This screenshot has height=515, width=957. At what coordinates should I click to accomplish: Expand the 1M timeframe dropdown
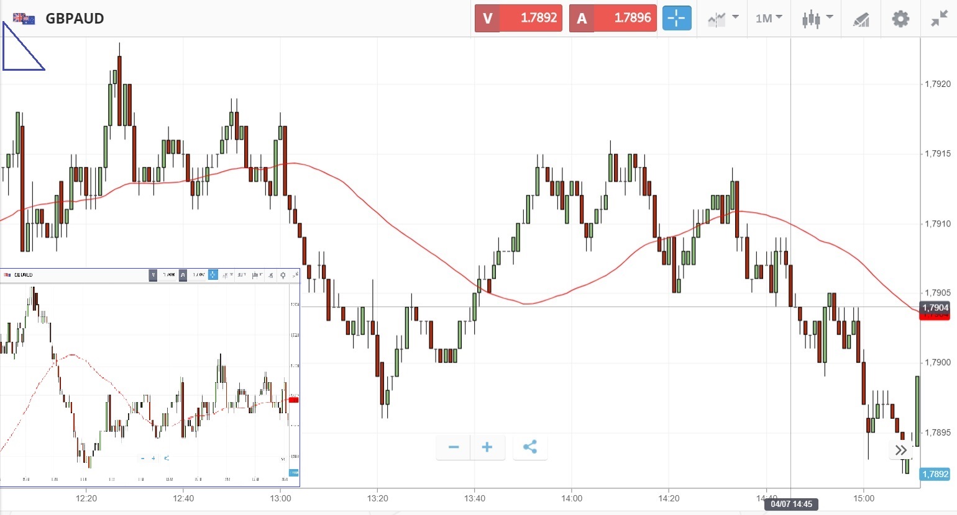(x=769, y=19)
